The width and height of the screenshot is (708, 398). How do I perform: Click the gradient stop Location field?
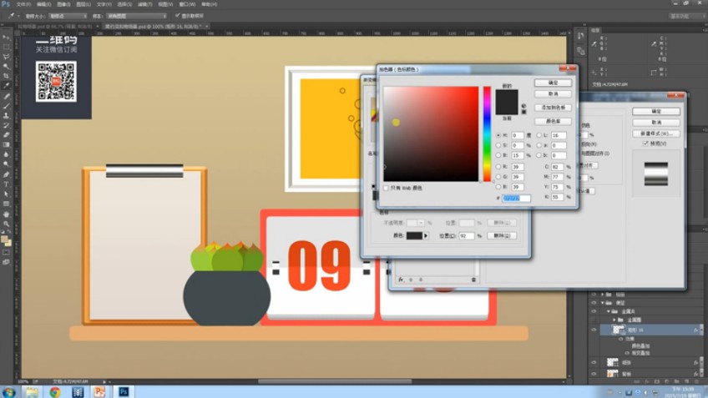pyautogui.click(x=467, y=235)
